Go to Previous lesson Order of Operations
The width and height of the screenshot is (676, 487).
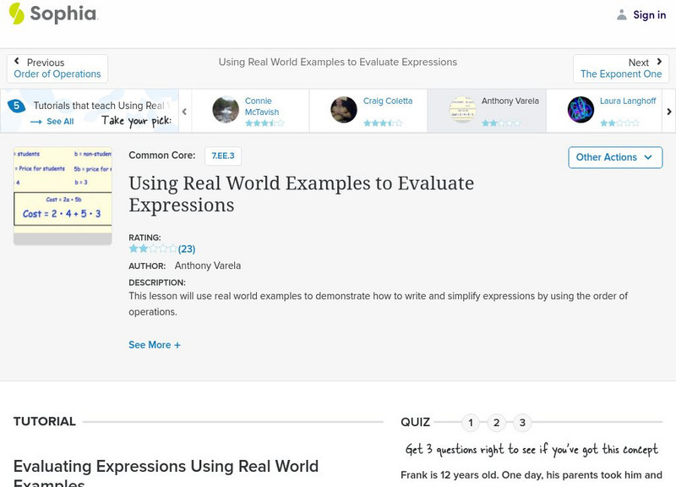57,68
